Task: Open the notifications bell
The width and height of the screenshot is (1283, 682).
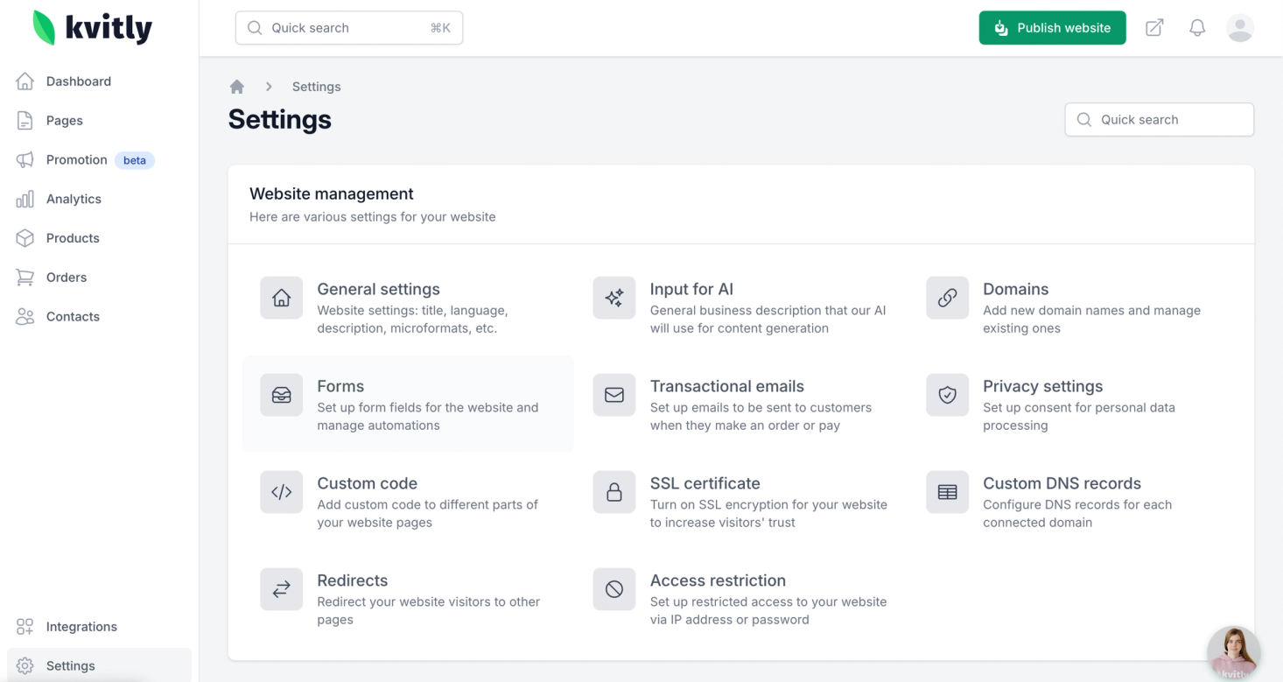Action: pos(1197,28)
